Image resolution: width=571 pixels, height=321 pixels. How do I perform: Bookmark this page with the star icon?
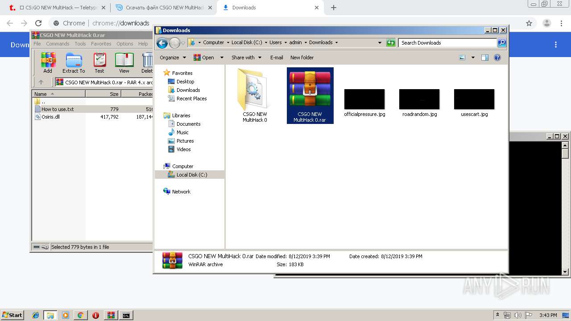529,23
